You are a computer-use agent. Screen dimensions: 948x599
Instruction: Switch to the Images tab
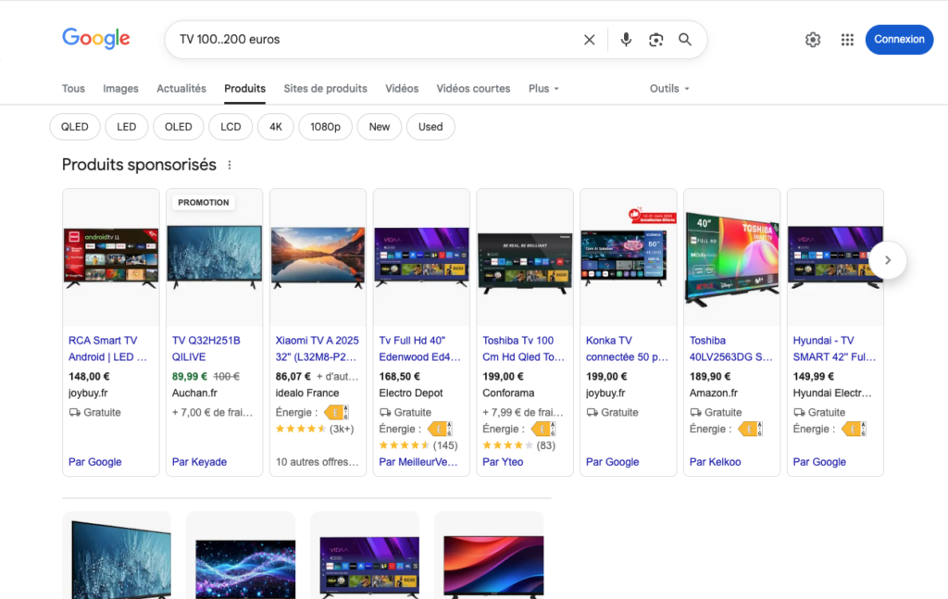[x=120, y=89]
